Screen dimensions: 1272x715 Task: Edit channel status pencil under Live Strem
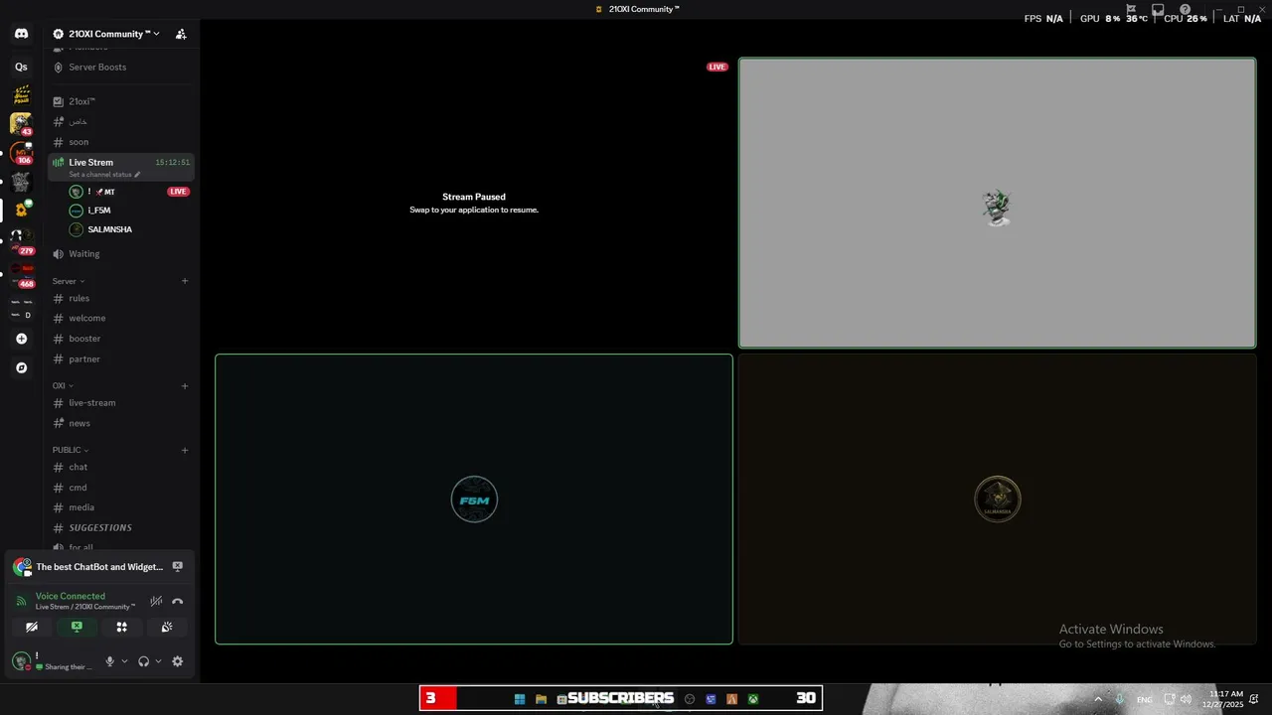[x=138, y=175]
